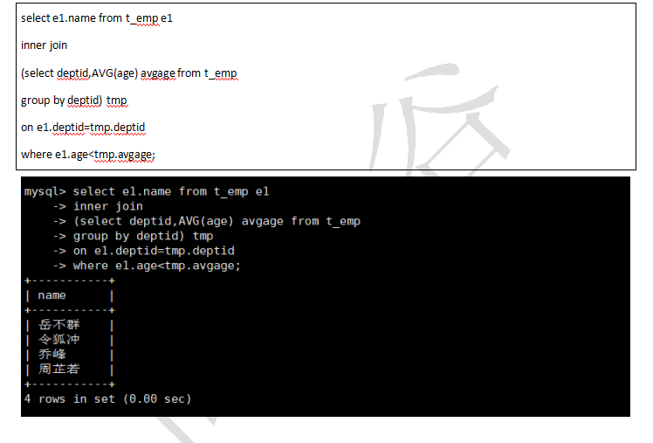Screen dimensions: 653x443
Task: Click 'select e1.name from t_emp e1' text line
Action: coord(97,18)
